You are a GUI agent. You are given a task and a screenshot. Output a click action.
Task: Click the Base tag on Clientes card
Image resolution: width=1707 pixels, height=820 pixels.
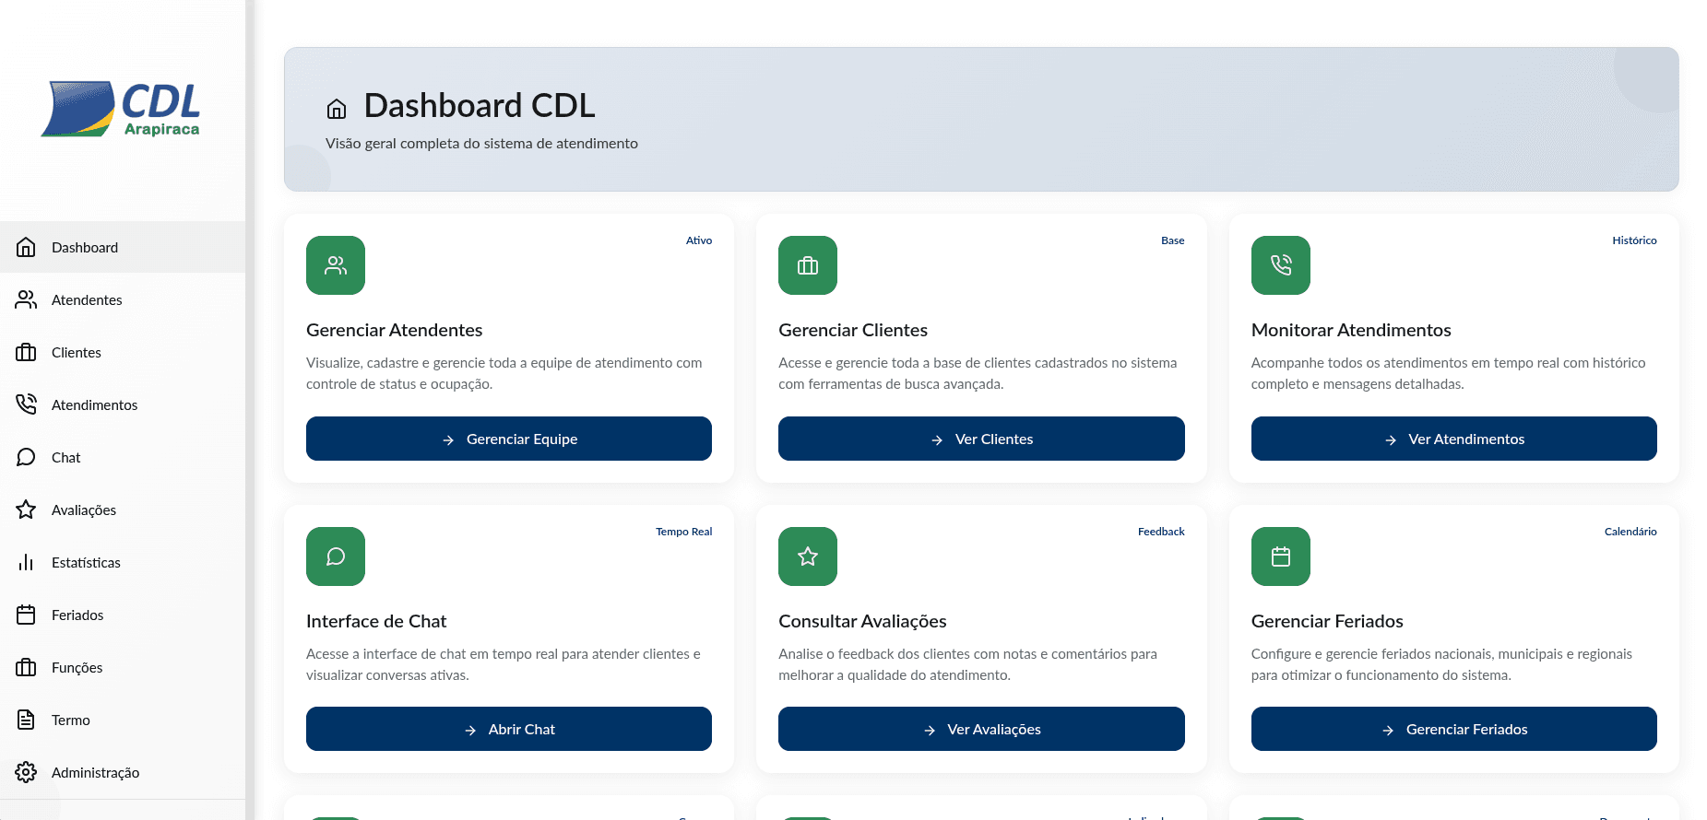coord(1173,240)
